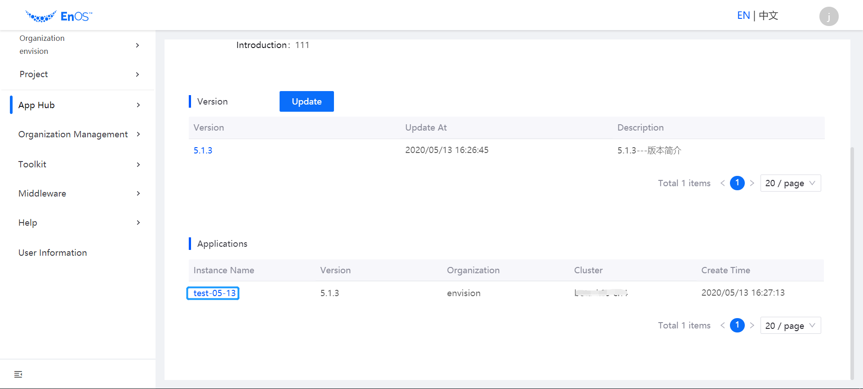The image size is (863, 389).
Task: Click the Applications section heading
Action: point(222,244)
